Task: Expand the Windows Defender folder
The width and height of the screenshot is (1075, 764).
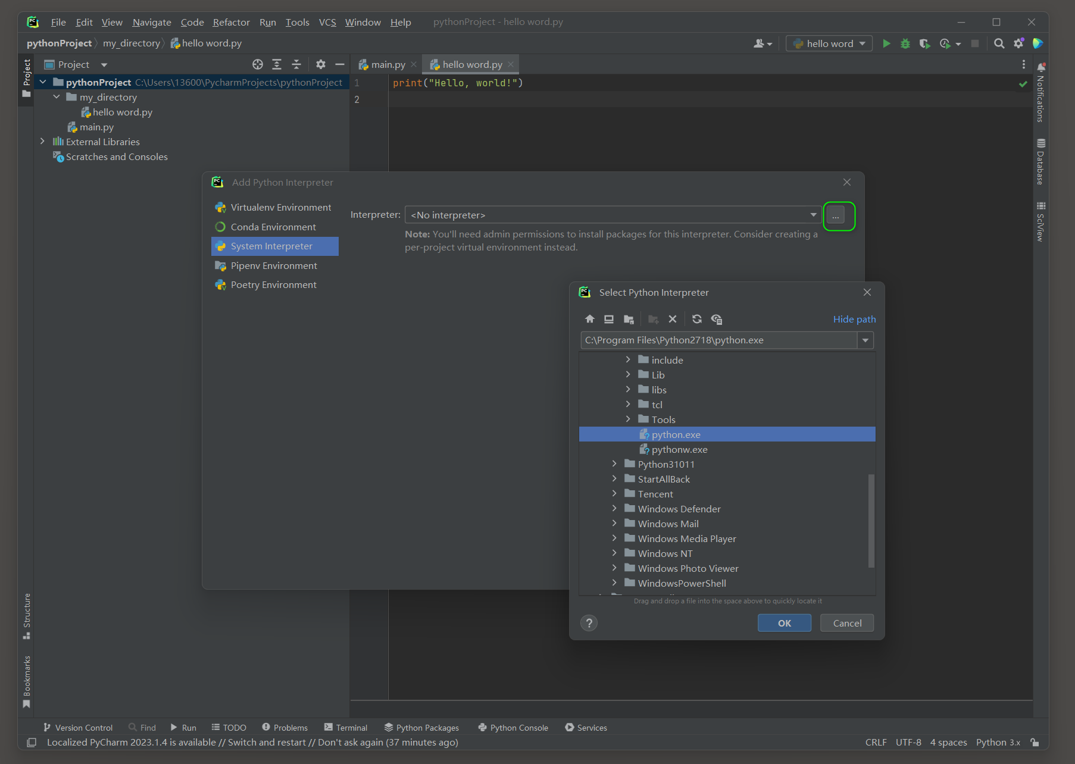Action: pos(614,509)
